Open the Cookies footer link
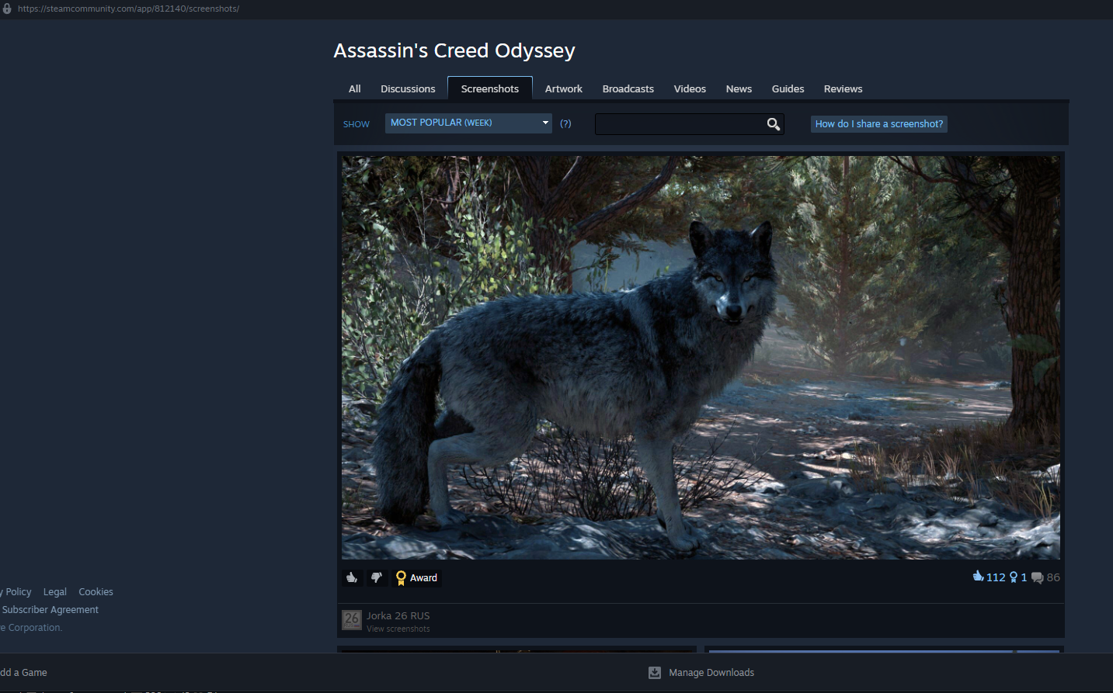 [96, 592]
